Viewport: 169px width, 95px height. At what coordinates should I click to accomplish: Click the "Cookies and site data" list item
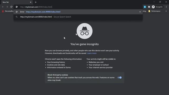(x=56, y=65)
